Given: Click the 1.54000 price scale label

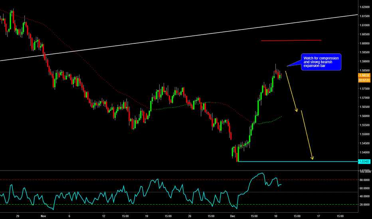Looking at the screenshot, I should tap(365, 152).
